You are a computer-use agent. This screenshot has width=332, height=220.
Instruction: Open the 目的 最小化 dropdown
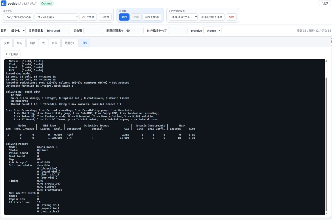17,31
